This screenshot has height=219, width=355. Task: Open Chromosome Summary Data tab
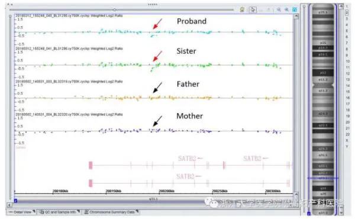[111, 212]
